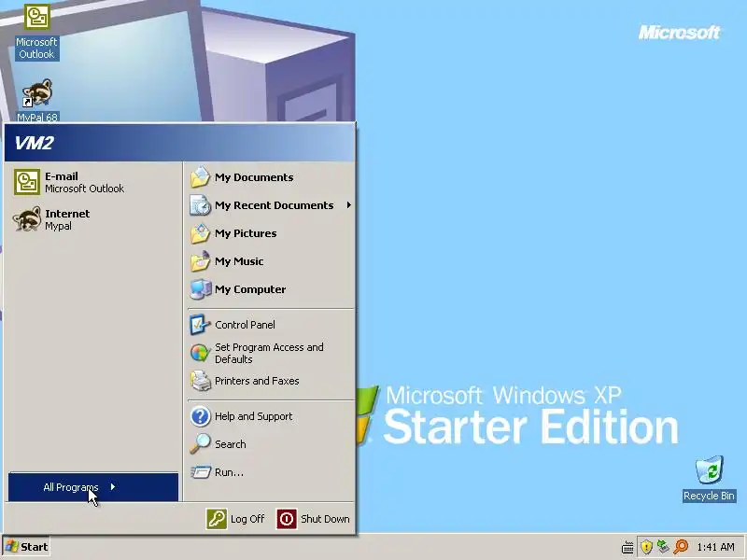The height and width of the screenshot is (560, 747).
Task: Click Shut Down button text
Action: point(325,519)
